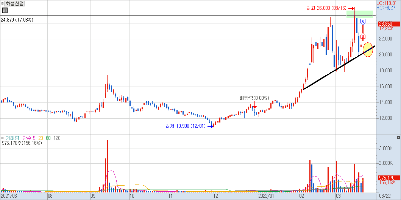Click the 156,16% text on volume axis

388,183
